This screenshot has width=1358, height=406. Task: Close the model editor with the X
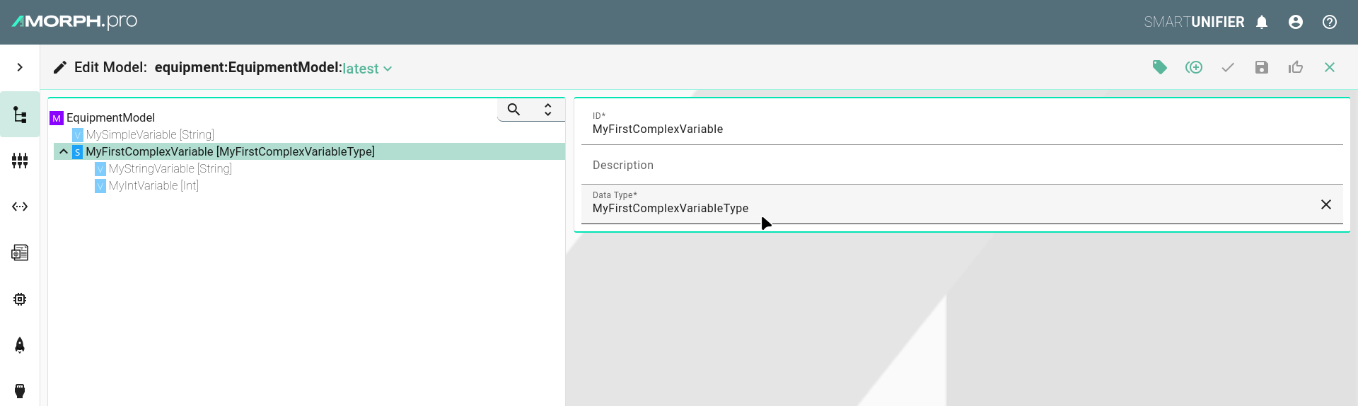(1330, 67)
